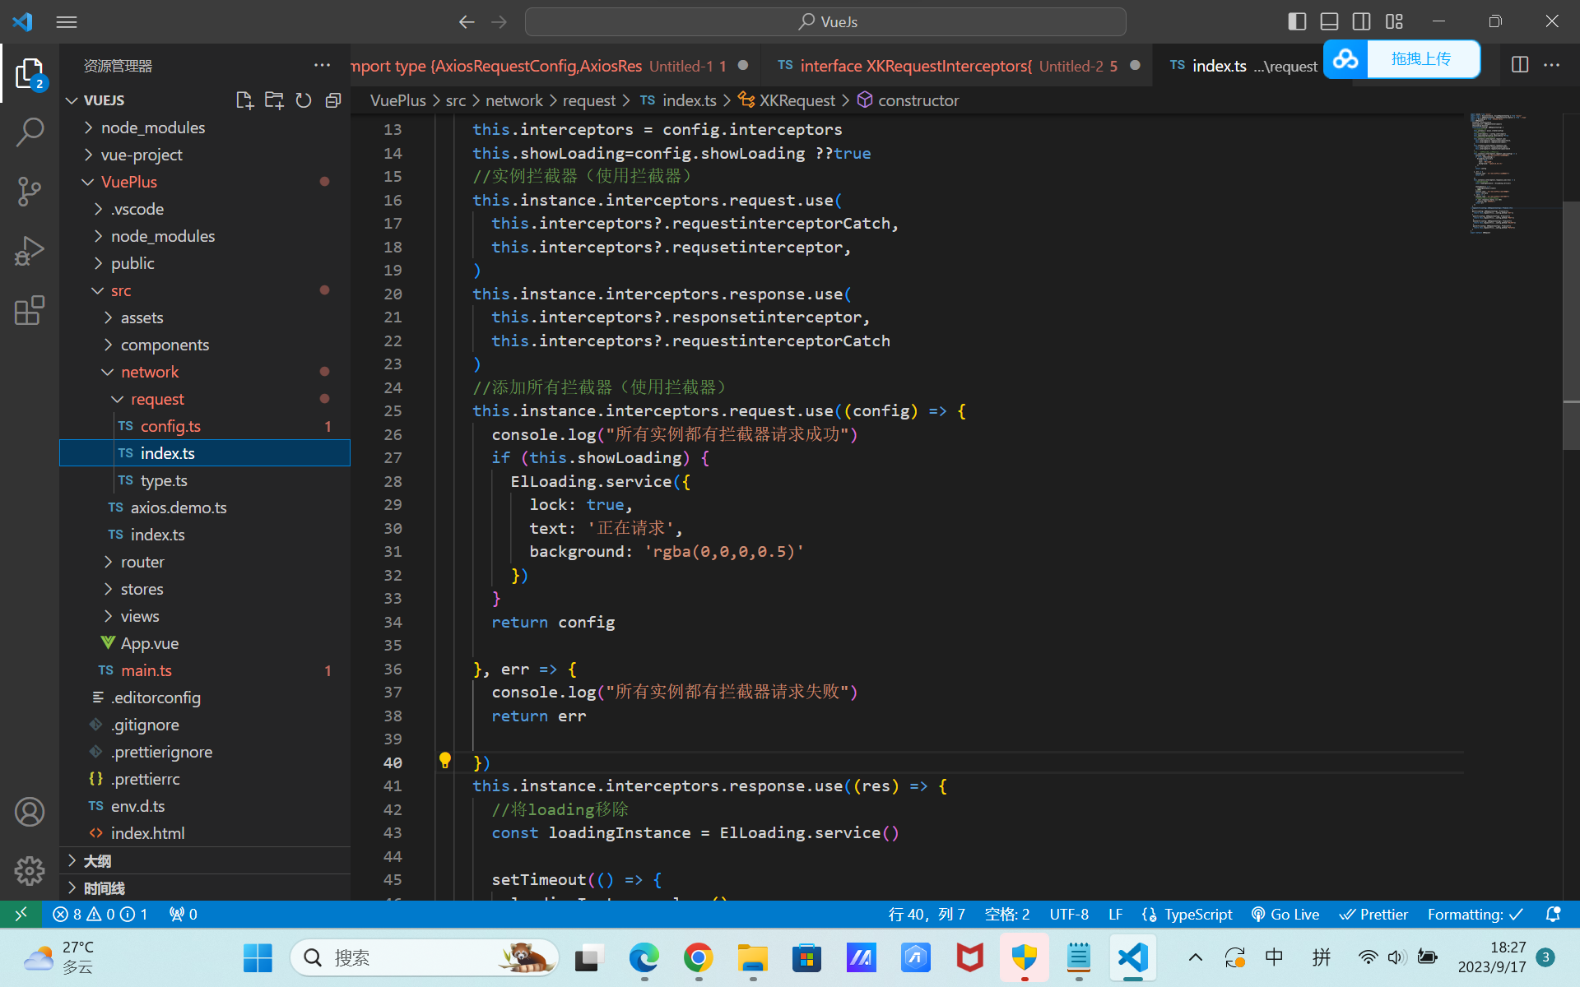Screen dimensions: 1580x987
Task: Click the lightbulb code action icon
Action: [445, 761]
